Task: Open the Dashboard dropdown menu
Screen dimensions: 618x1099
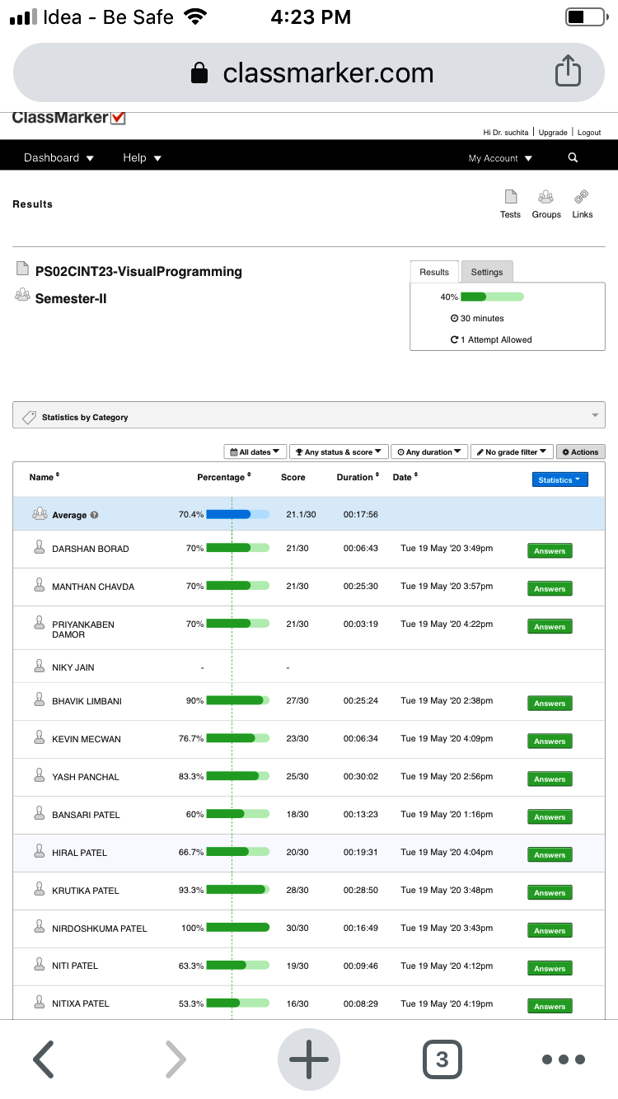Action: pyautogui.click(x=59, y=157)
